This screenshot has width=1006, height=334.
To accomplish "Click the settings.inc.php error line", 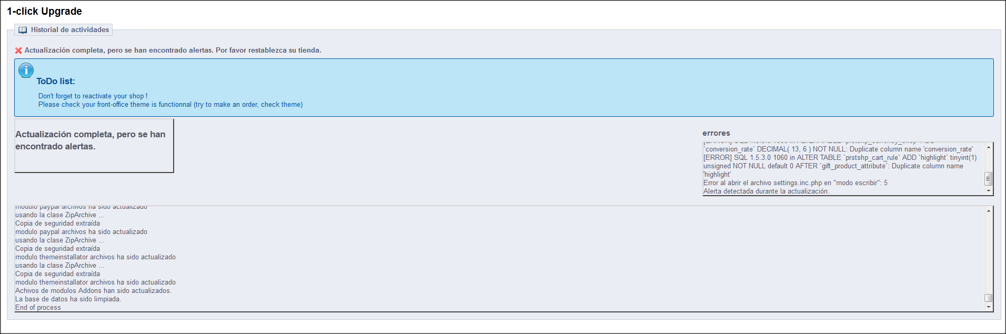I will [795, 183].
